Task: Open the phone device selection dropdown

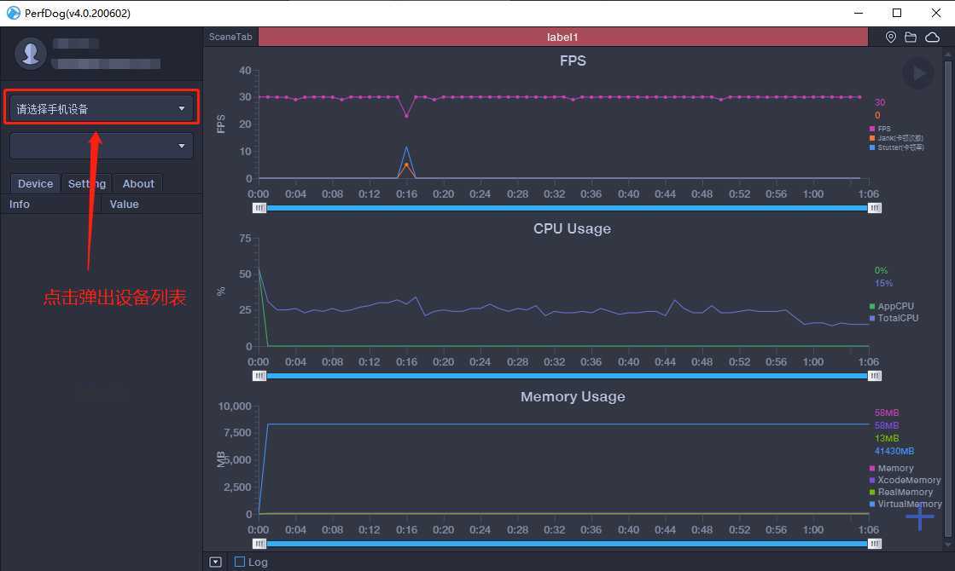Action: tap(101, 109)
